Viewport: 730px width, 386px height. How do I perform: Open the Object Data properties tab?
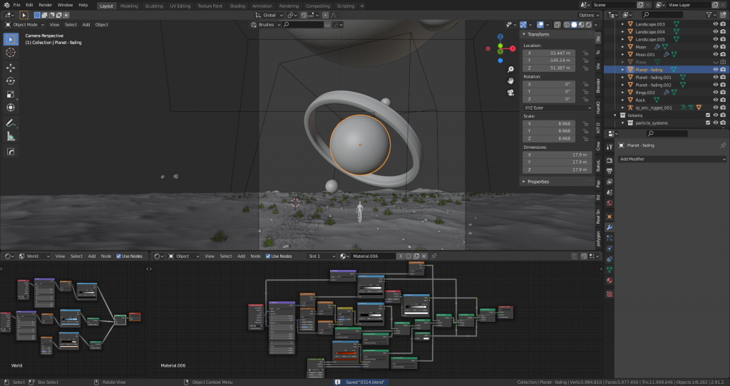610,270
